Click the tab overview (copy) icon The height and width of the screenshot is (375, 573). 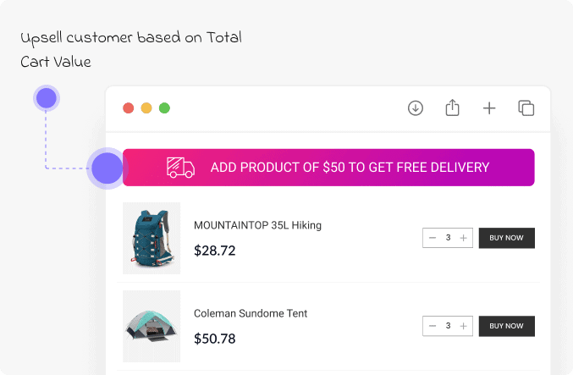point(526,108)
